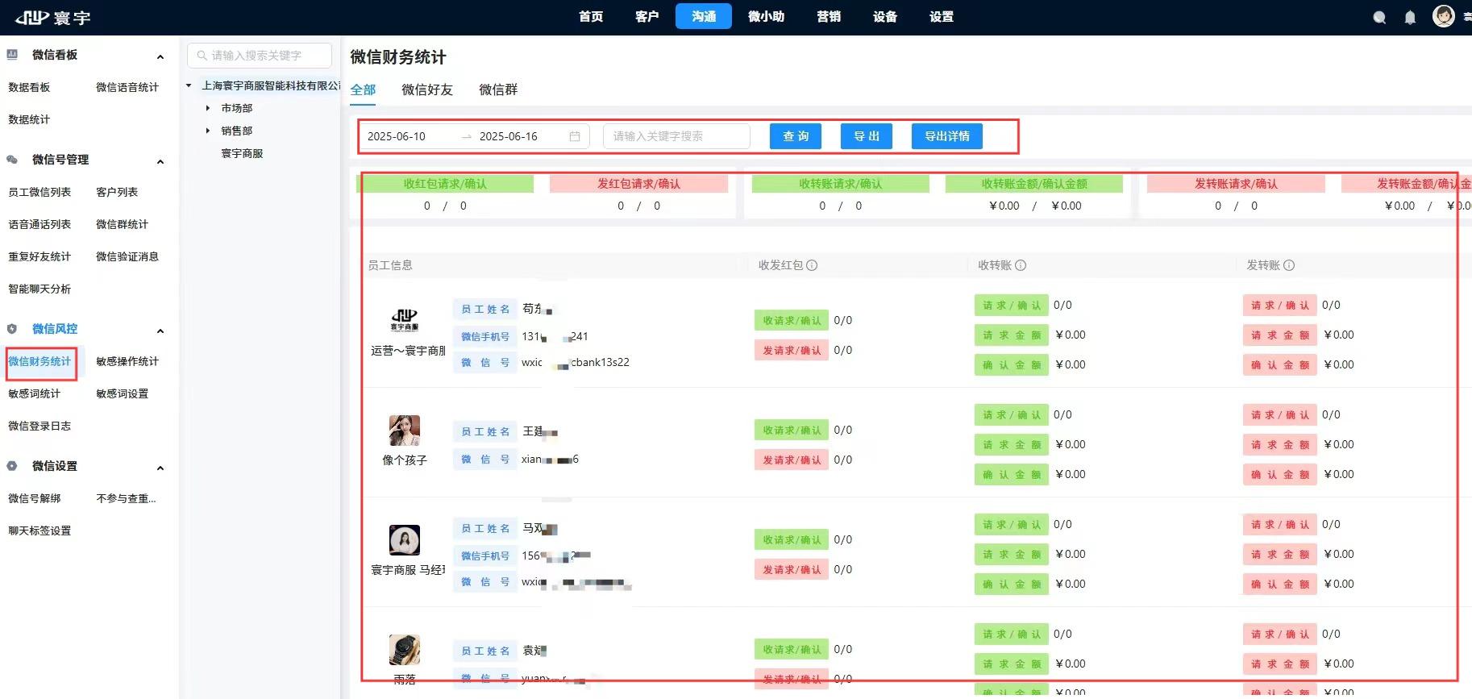Open the 首页 top menu

click(x=591, y=17)
